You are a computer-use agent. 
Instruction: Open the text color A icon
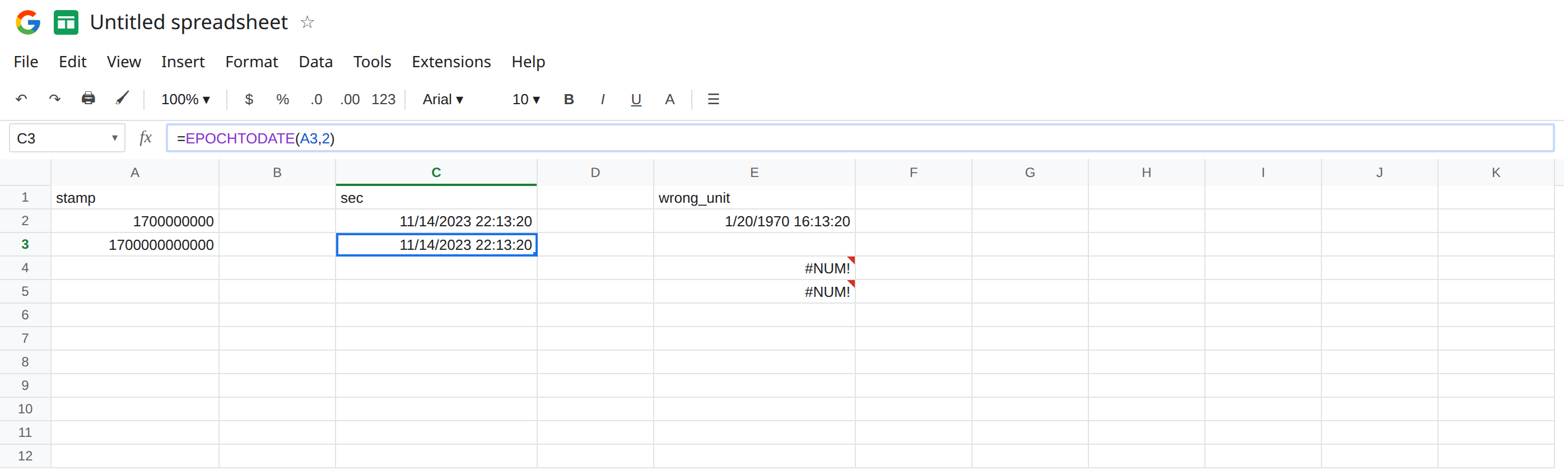[669, 99]
